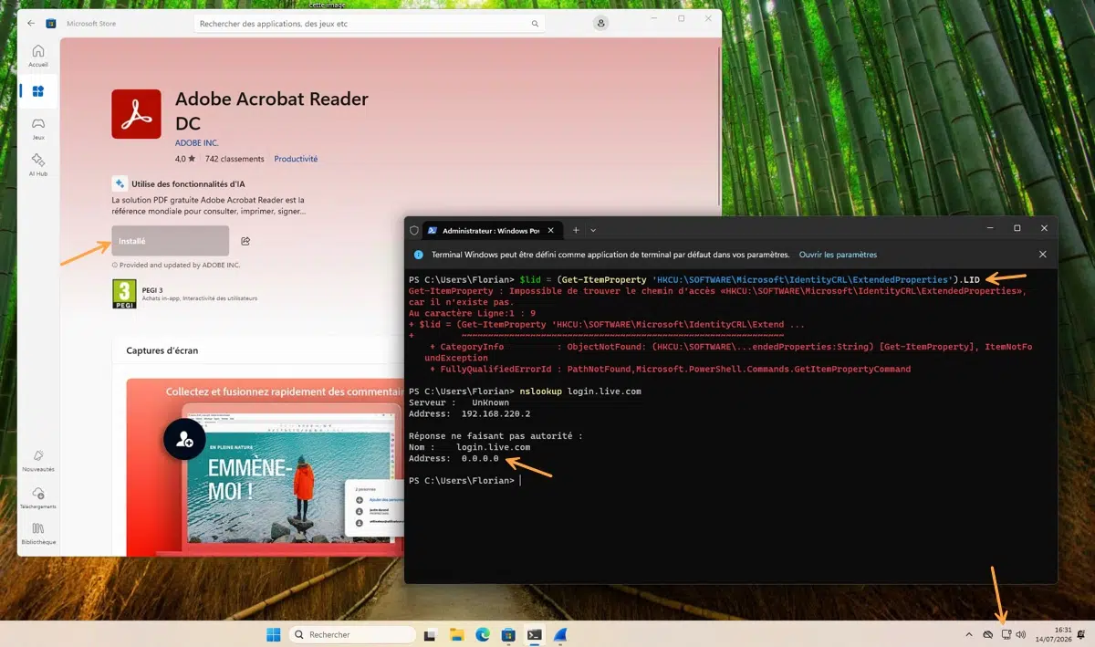Click the taskbar Rechercher search box
Image resolution: width=1095 pixels, height=647 pixels.
coord(352,634)
